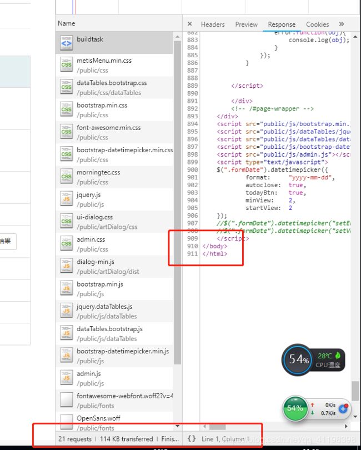Click the file icon beside OpenSans.woff
The width and height of the screenshot is (361, 450).
click(x=66, y=422)
